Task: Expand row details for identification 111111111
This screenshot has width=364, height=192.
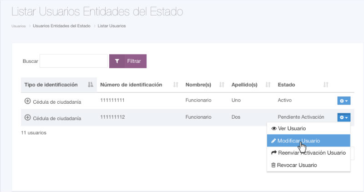Action: (x=27, y=100)
